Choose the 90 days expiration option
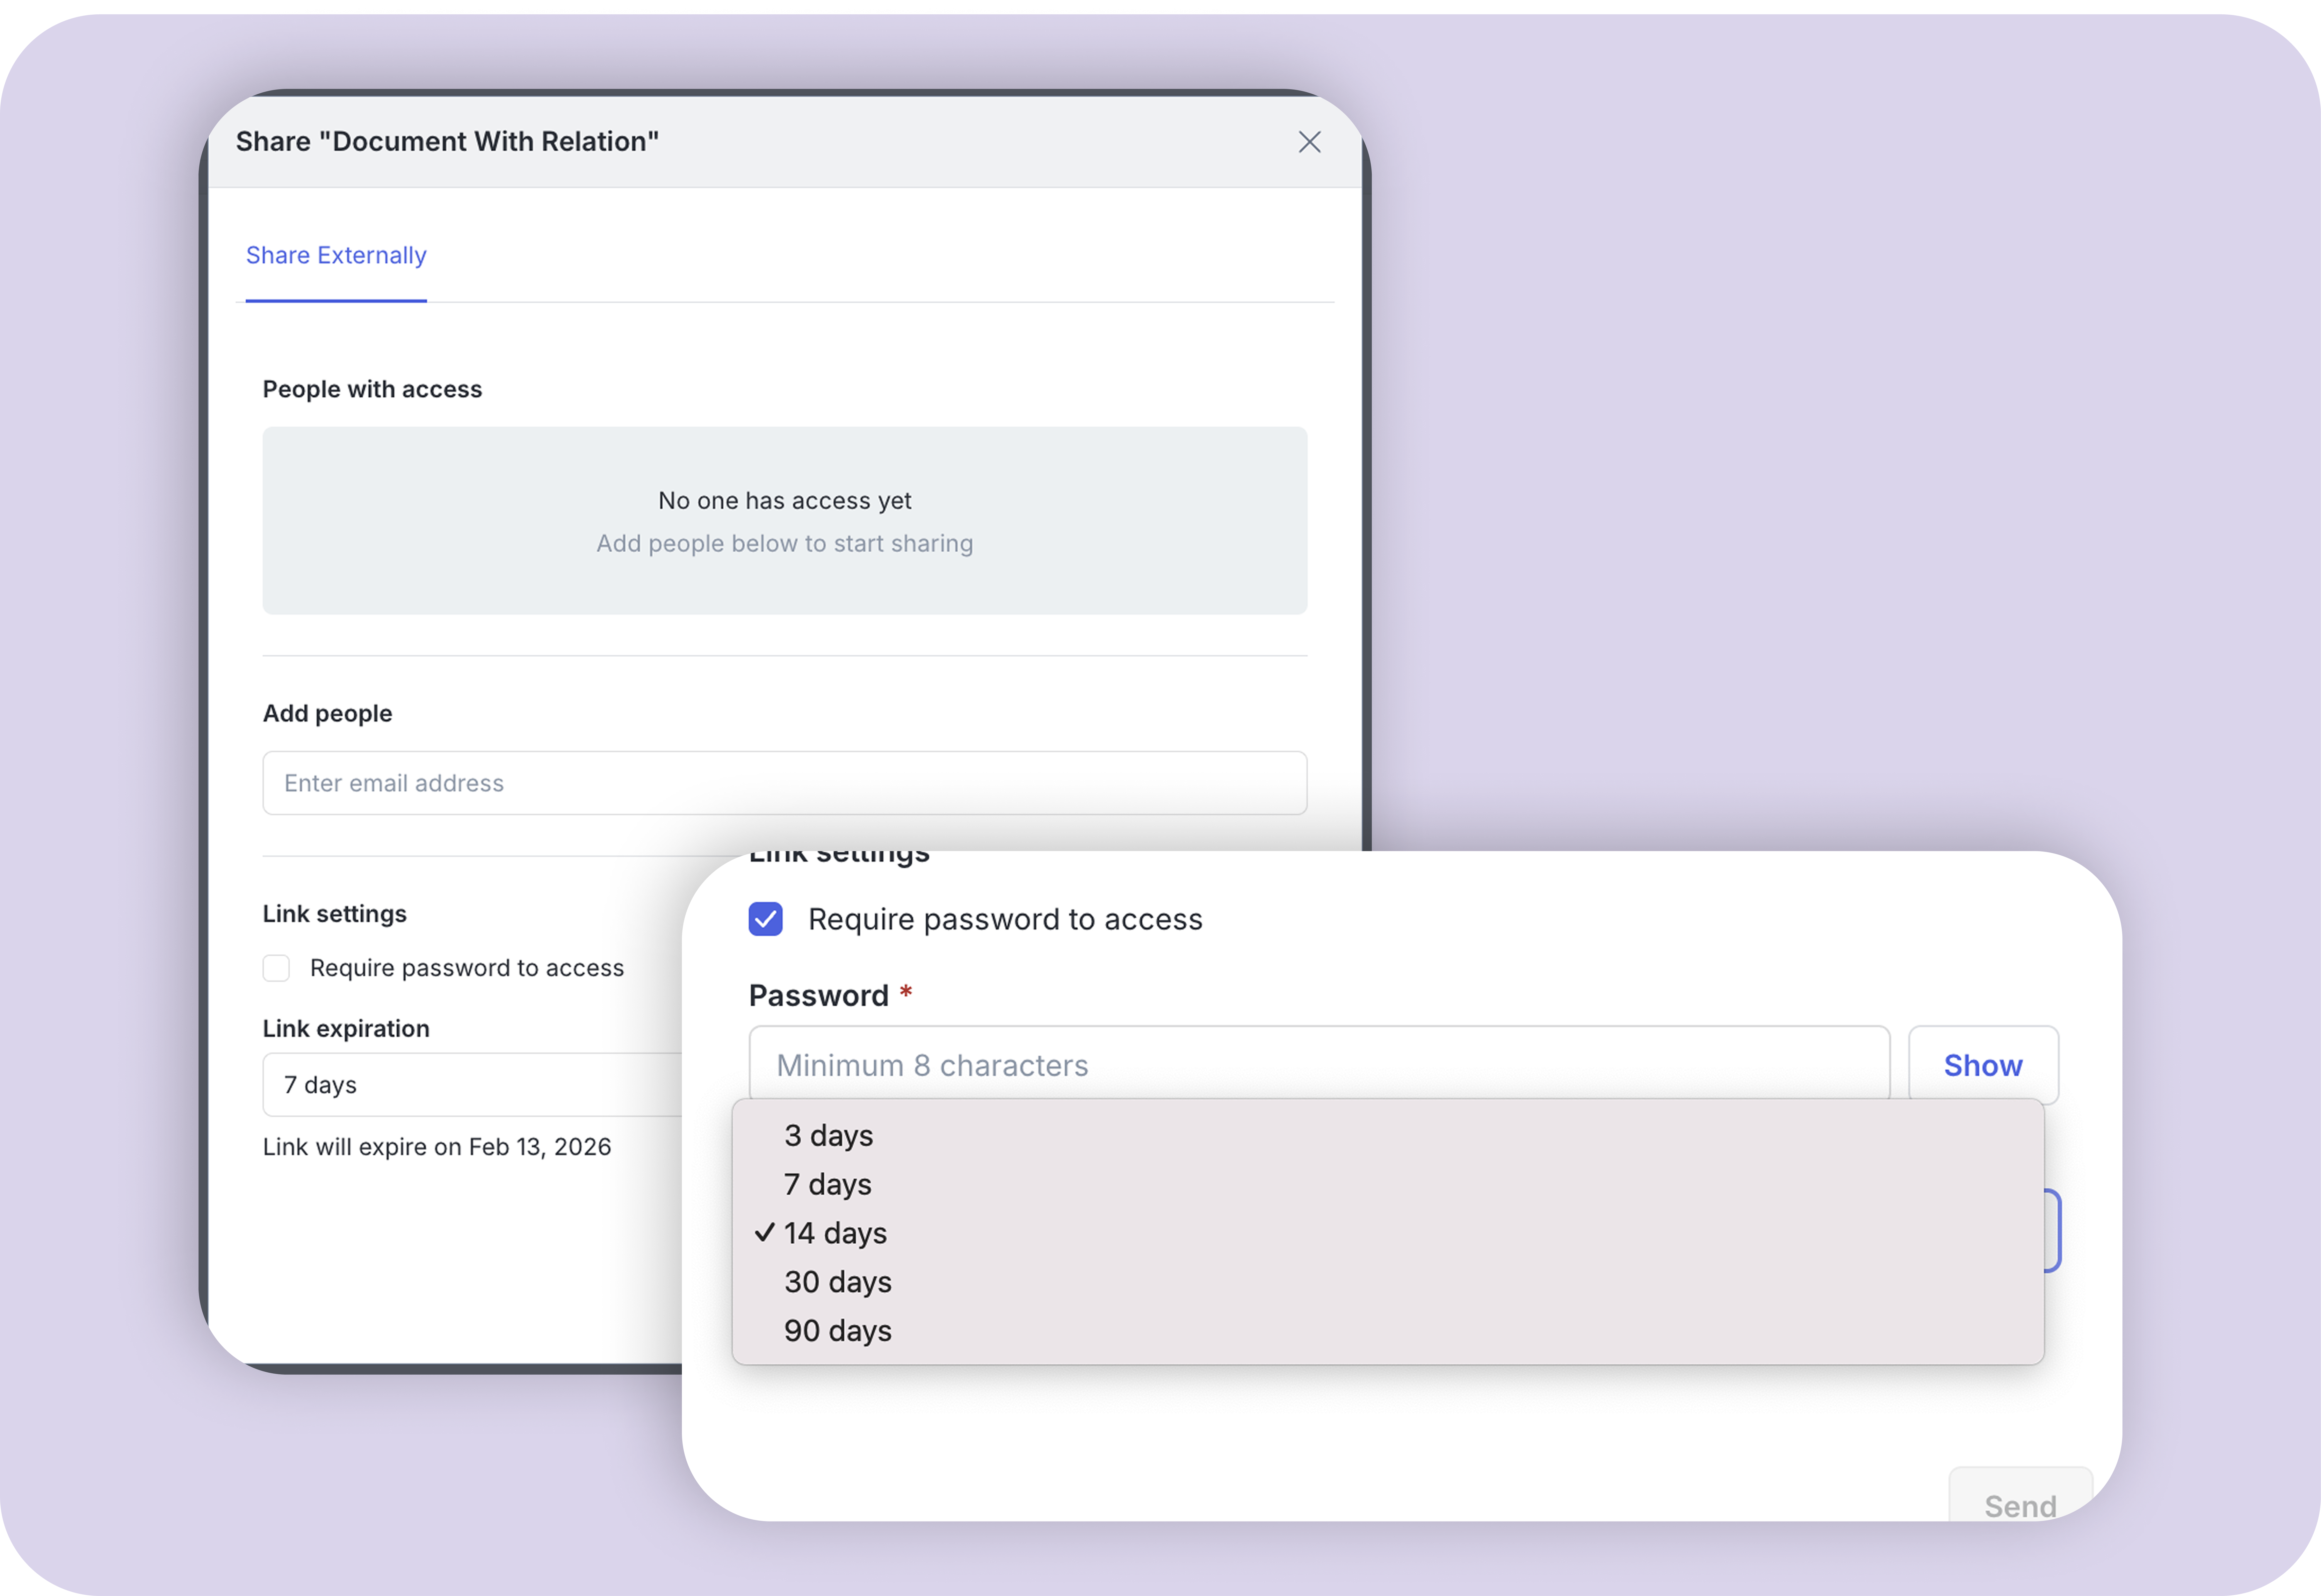This screenshot has width=2321, height=1596. pos(838,1331)
